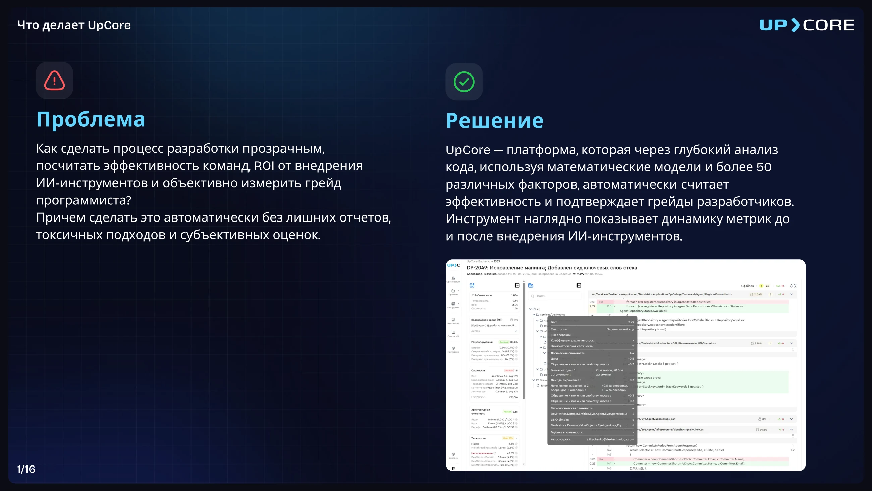Click the calendar icon next to 1.1ч
This screenshot has width=872, height=491.
511,320
